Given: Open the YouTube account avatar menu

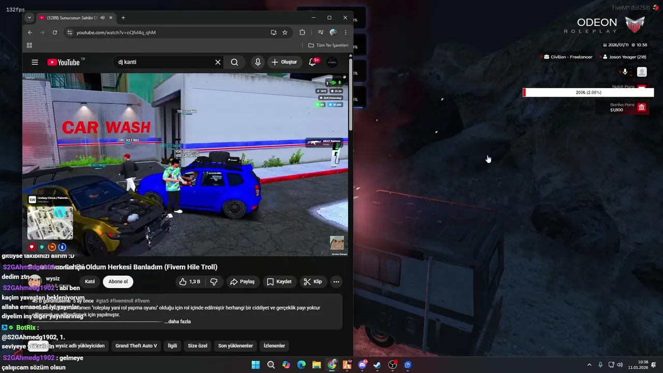Looking at the screenshot, I should (332, 62).
